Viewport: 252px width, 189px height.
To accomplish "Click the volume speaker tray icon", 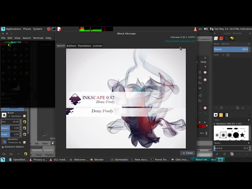I will pyautogui.click(x=206, y=29).
